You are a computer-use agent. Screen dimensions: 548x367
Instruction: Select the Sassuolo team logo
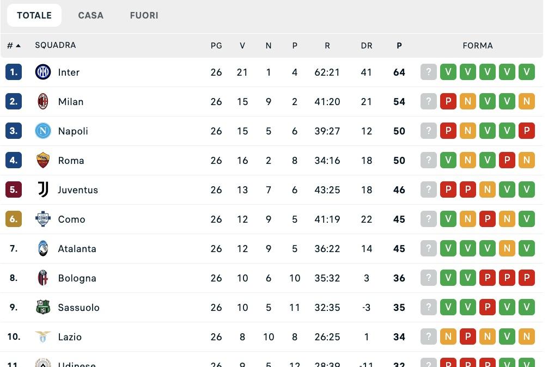(x=43, y=307)
